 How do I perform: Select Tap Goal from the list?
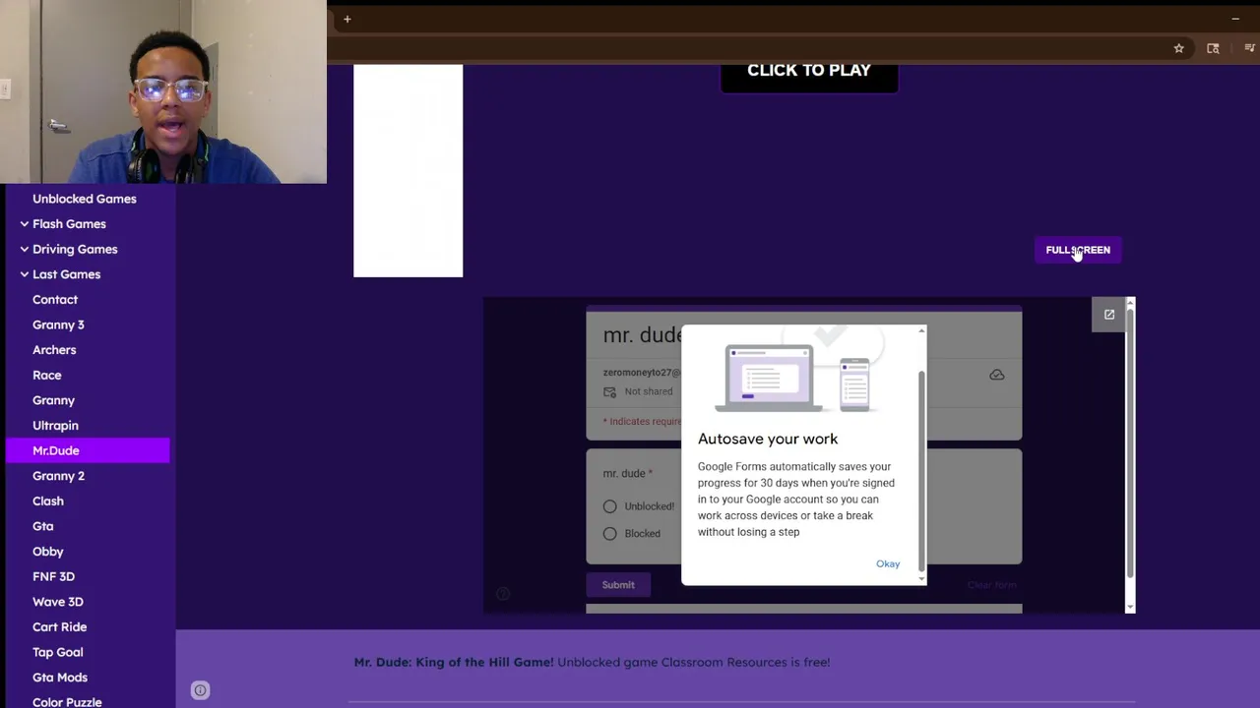58,652
